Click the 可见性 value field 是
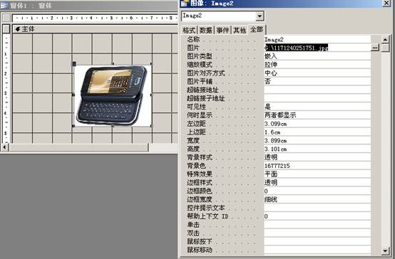Image resolution: width=395 pixels, height=259 pixels. coord(317,107)
